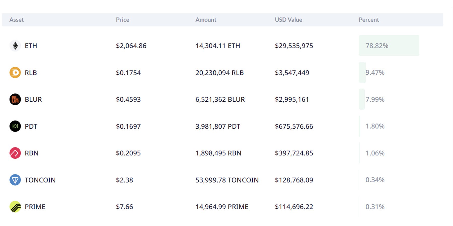Click the ETH coin icon
Screen dimensions: 453x226
[x=15, y=46]
